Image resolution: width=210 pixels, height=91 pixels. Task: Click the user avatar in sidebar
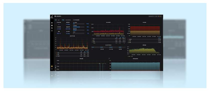click(x=52, y=66)
